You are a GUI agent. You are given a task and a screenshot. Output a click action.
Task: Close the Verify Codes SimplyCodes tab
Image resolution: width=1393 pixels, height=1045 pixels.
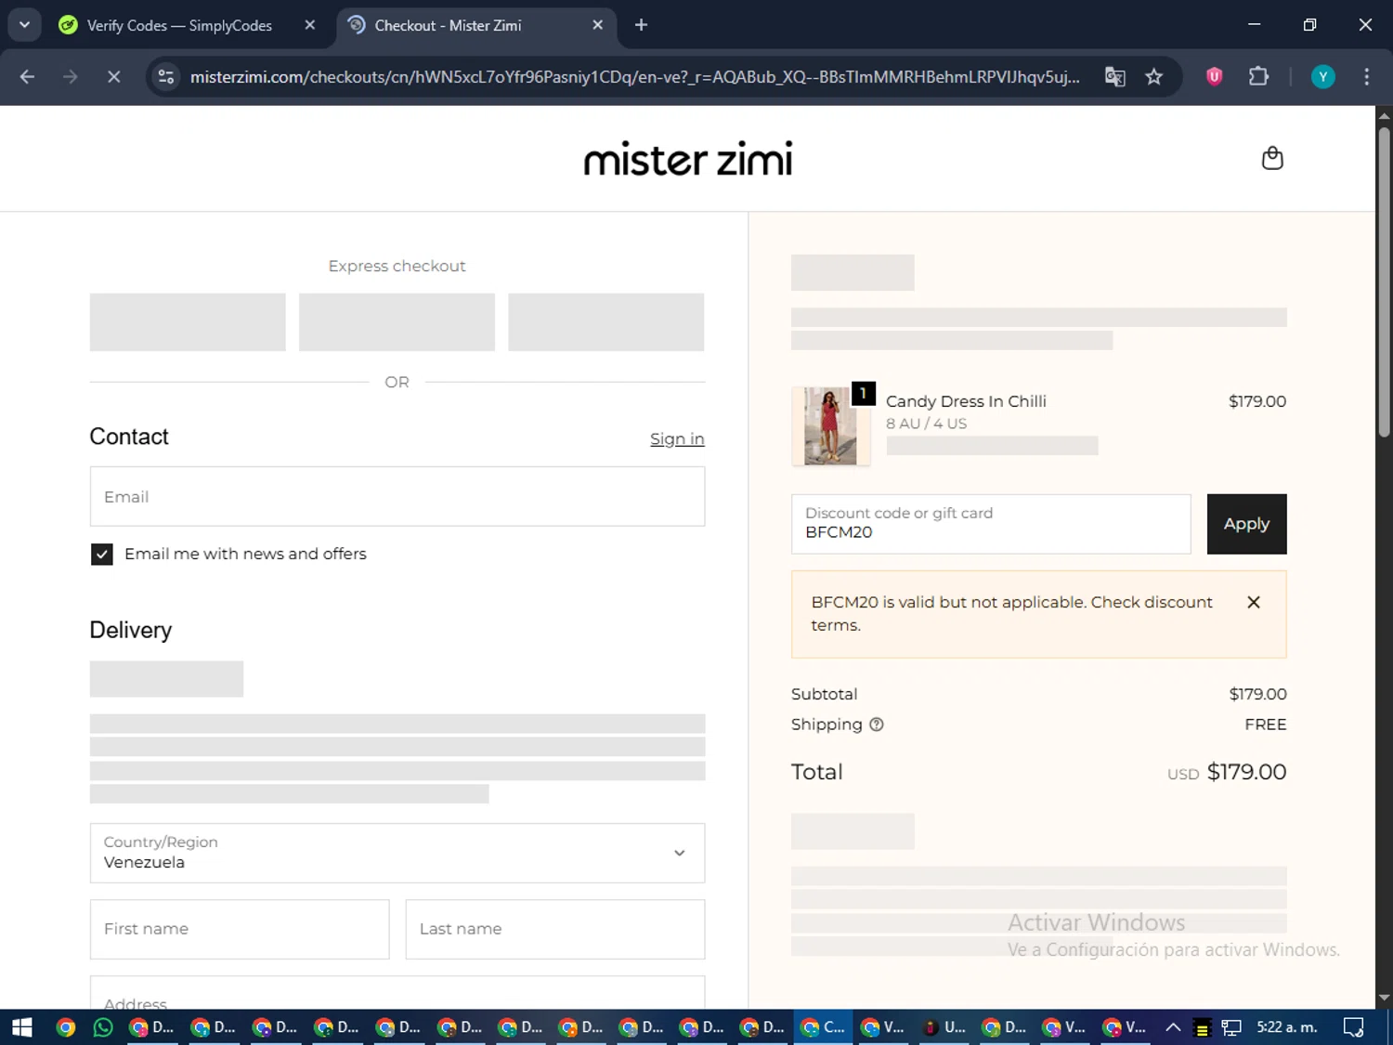(x=310, y=25)
